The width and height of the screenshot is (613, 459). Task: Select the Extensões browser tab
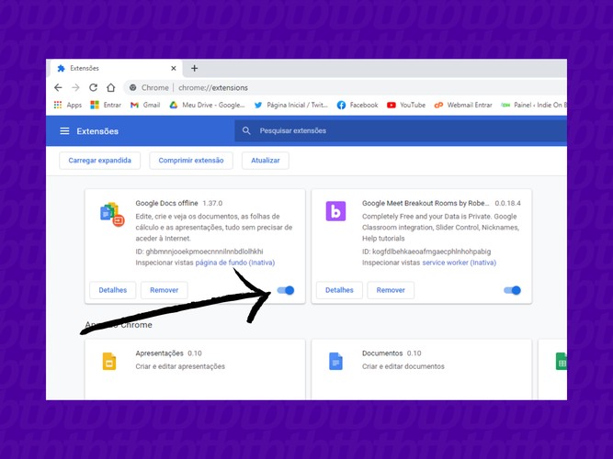[115, 68]
